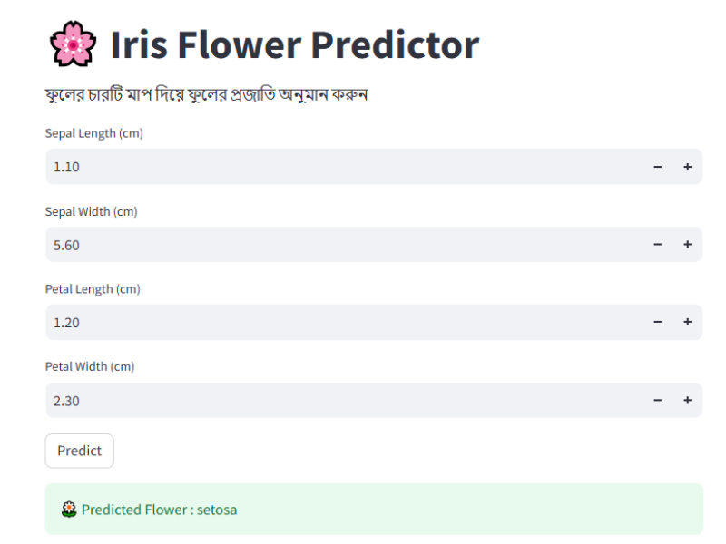This screenshot has height=544, width=726.
Task: Increment Sepal Width value
Action: pyautogui.click(x=687, y=245)
